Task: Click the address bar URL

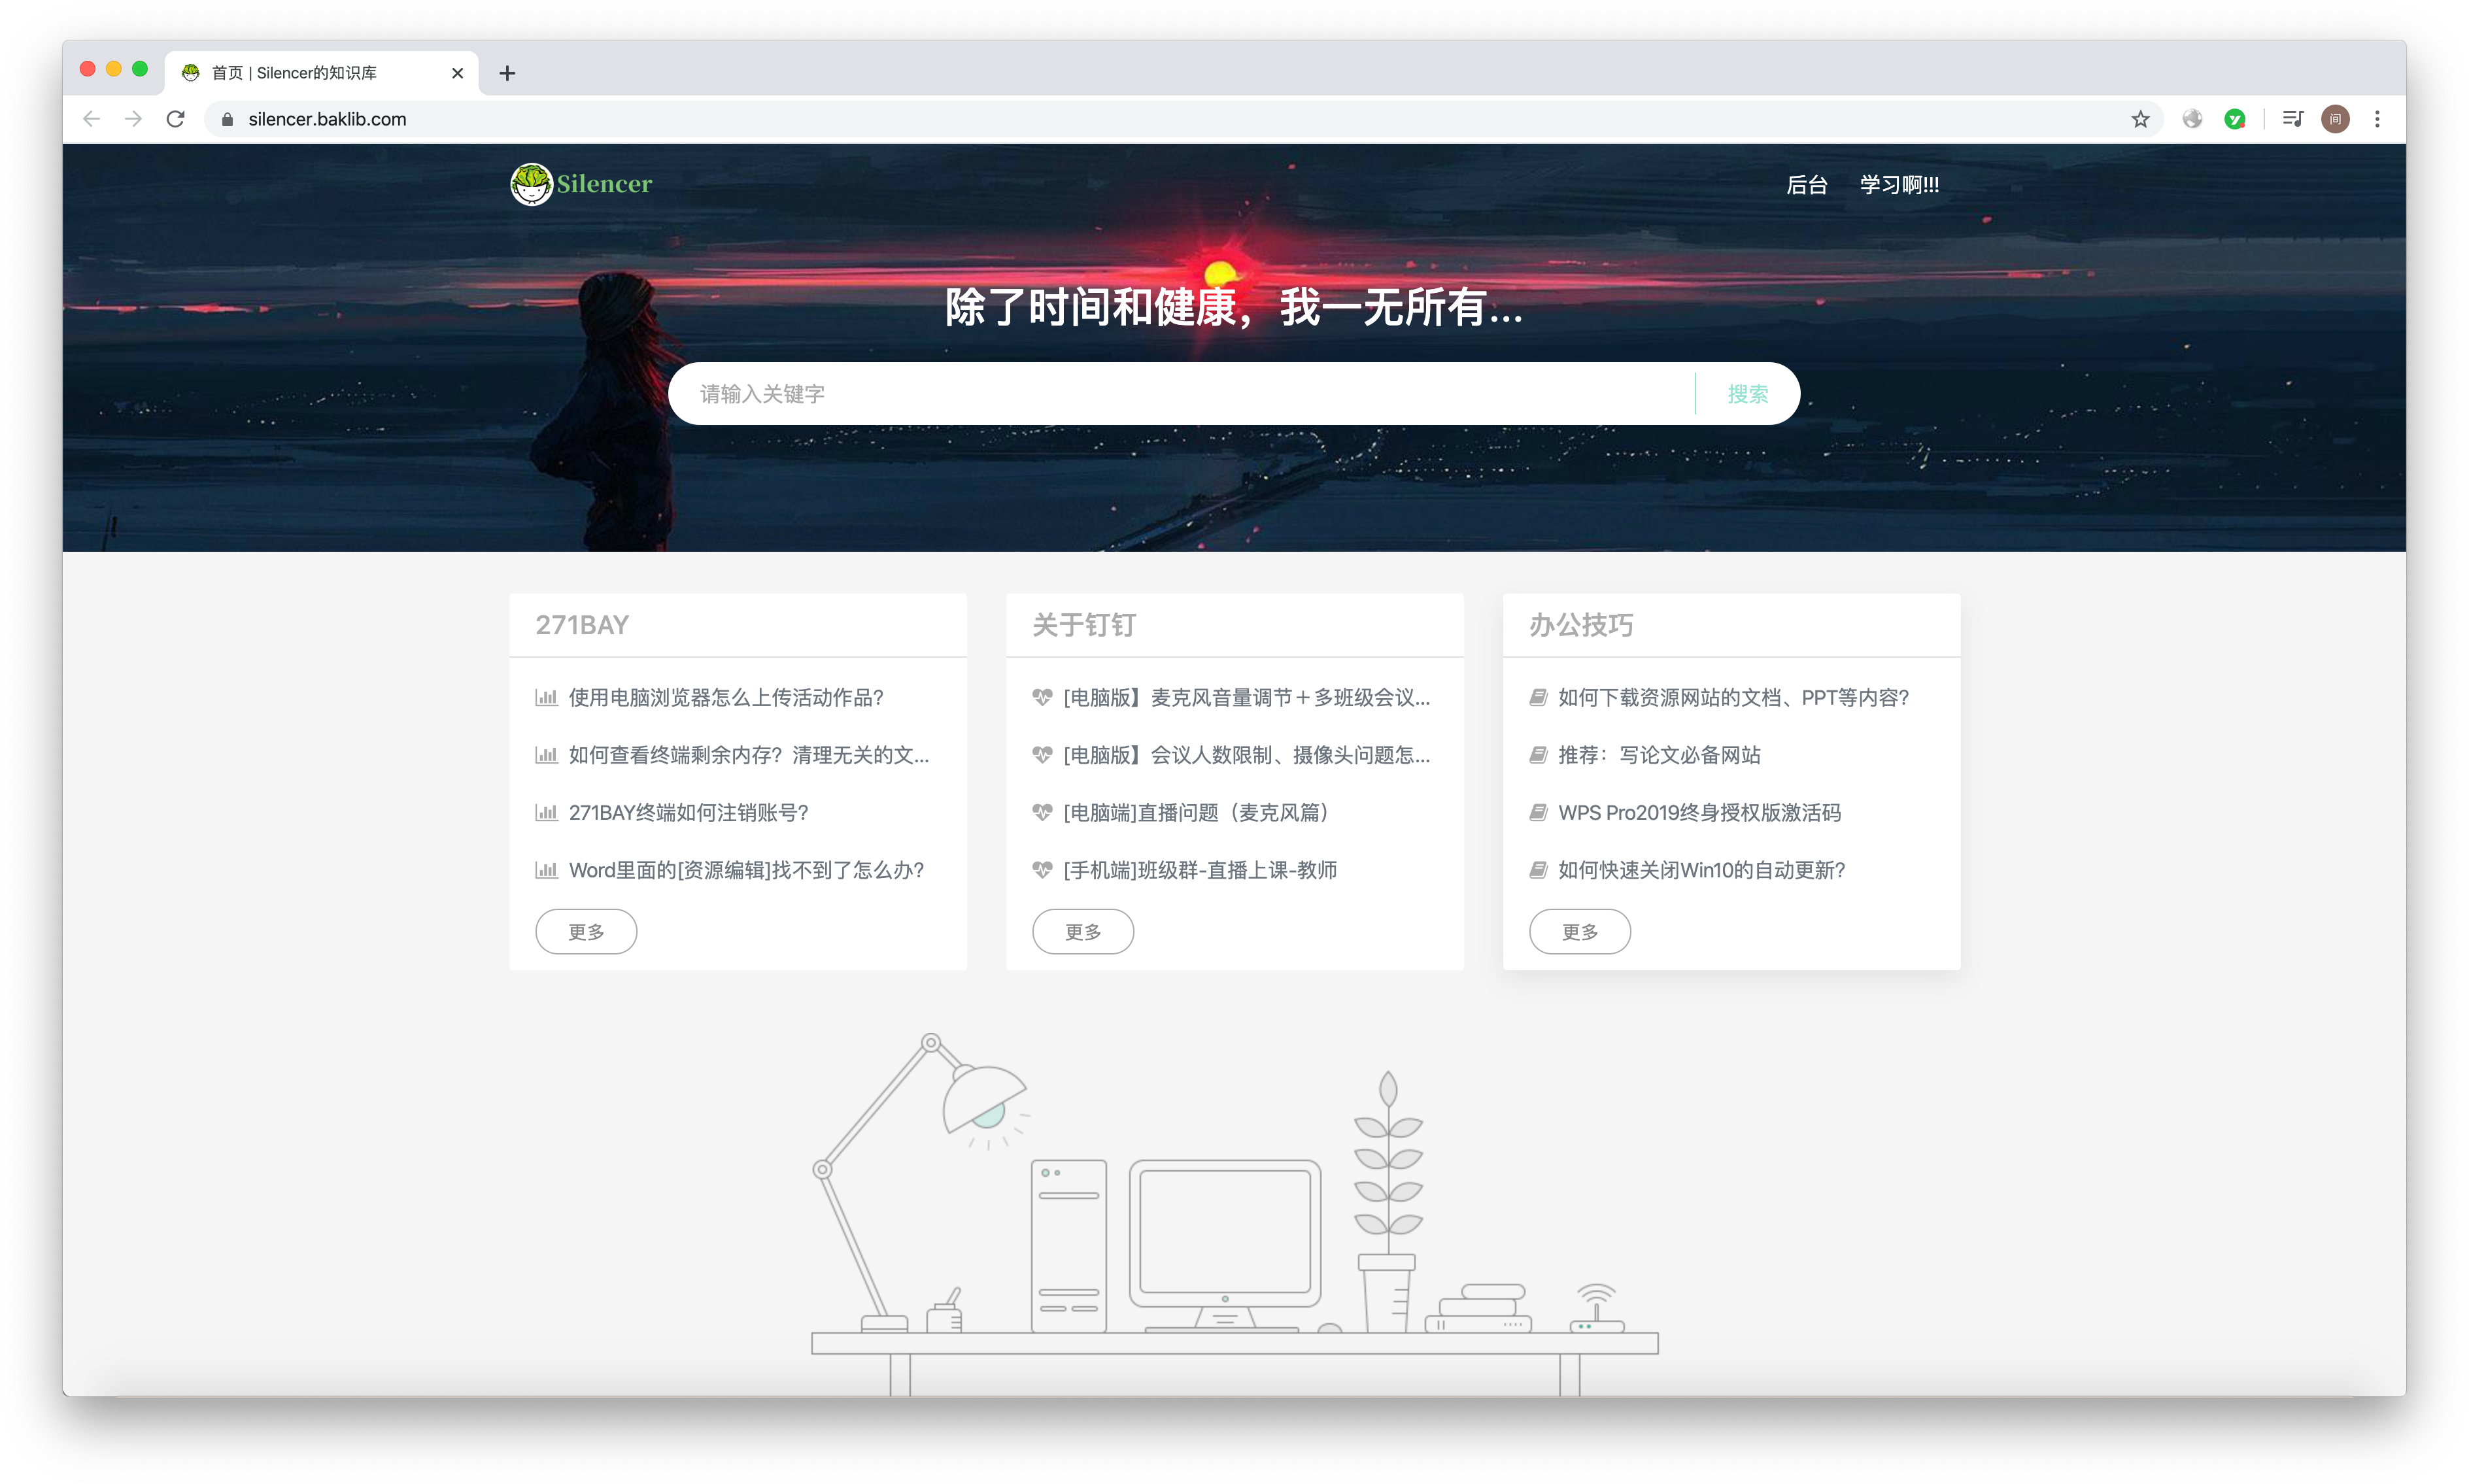Action: click(327, 119)
